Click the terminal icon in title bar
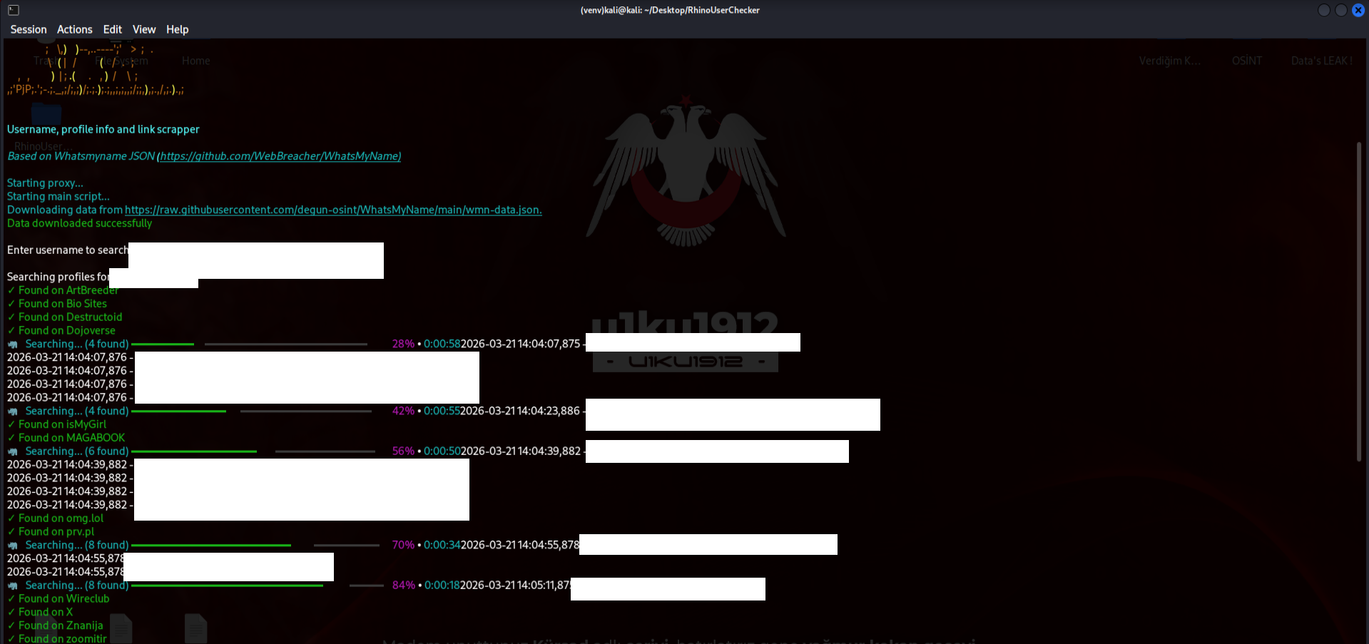Viewport: 1369px width, 644px height. pyautogui.click(x=14, y=10)
